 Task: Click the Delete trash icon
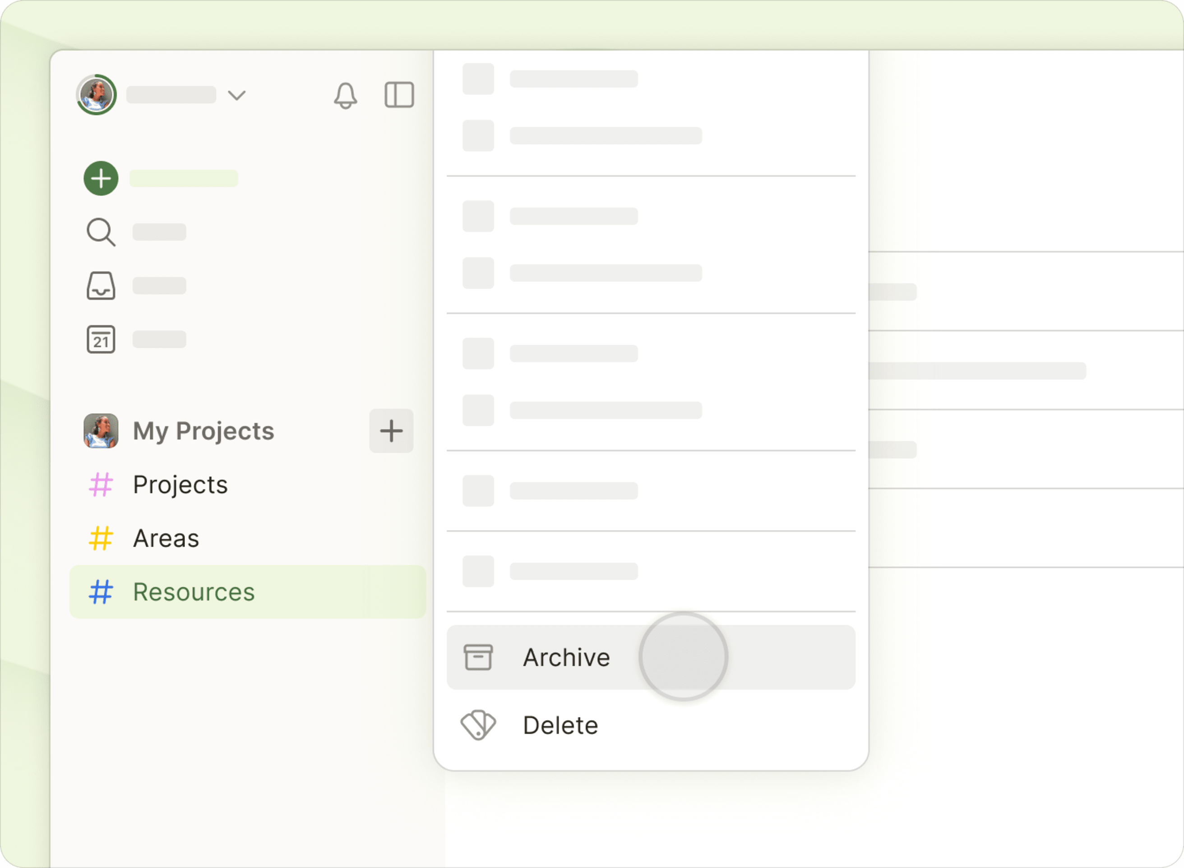(x=478, y=725)
